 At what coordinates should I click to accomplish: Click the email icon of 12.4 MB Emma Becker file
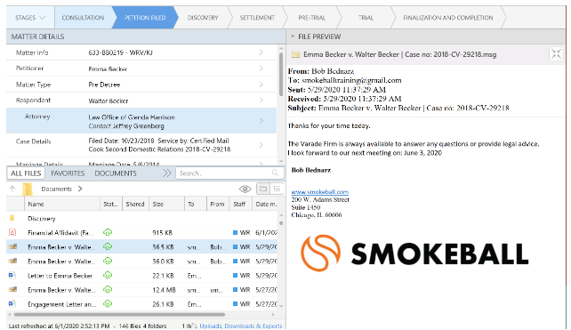[12, 290]
